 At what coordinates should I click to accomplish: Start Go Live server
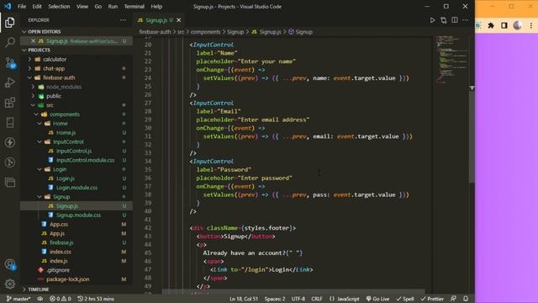(x=377, y=299)
